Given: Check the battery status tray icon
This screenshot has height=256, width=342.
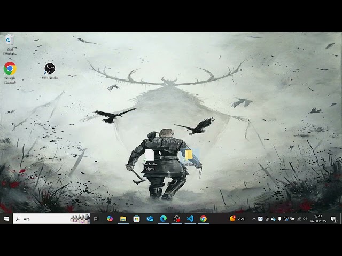Looking at the screenshot, I should point(292,219).
